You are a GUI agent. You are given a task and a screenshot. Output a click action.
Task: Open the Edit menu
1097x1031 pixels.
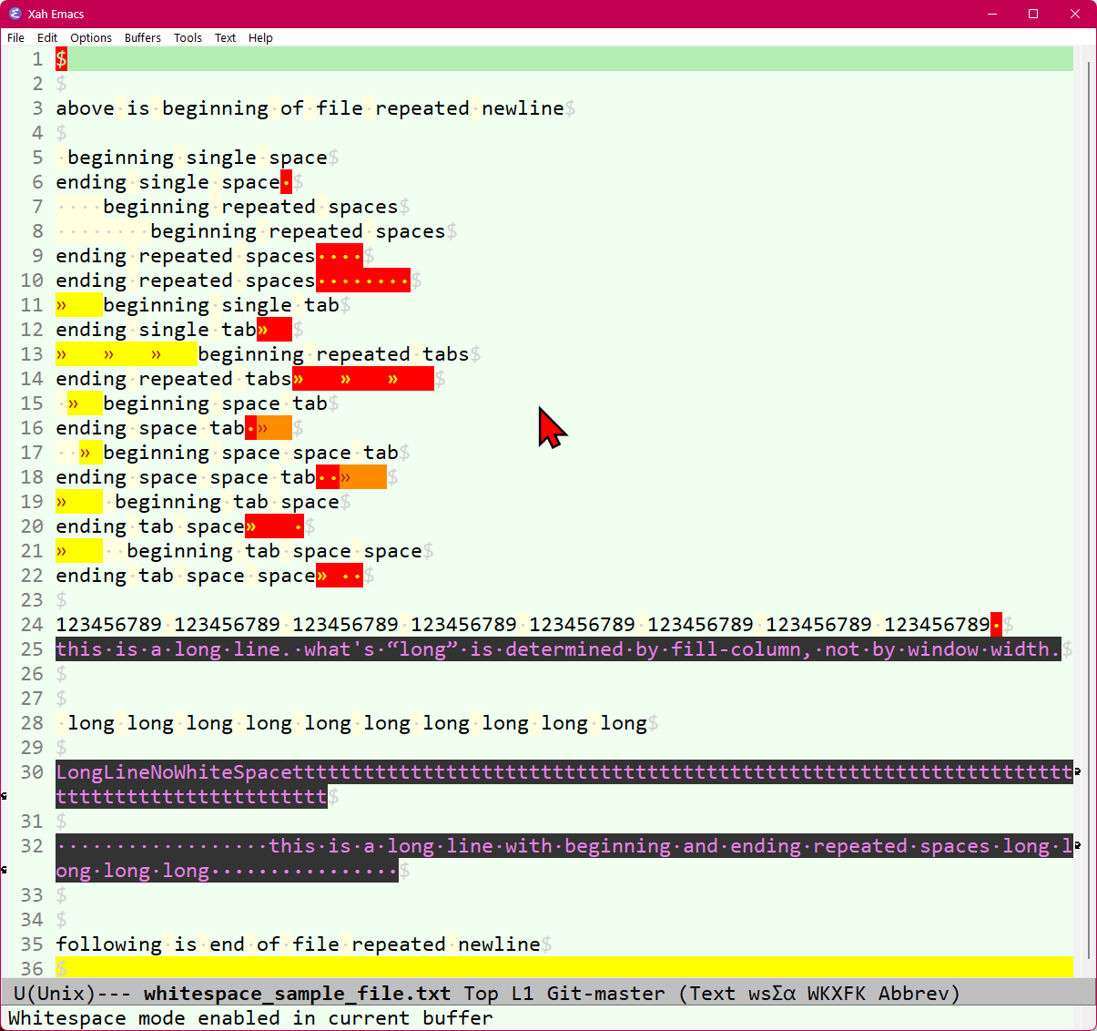[47, 37]
